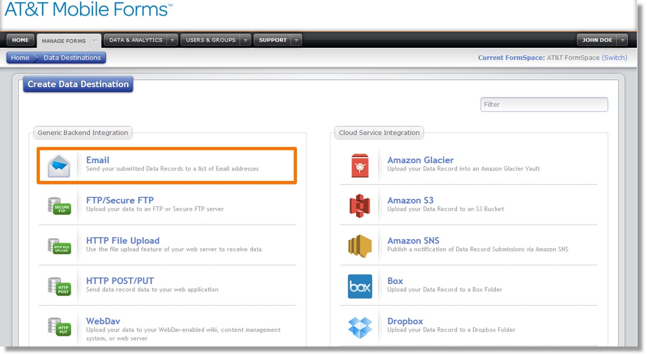Viewport: 647px width, 356px height.
Task: Expand the SUPPORT dropdown arrow
Action: [296, 40]
